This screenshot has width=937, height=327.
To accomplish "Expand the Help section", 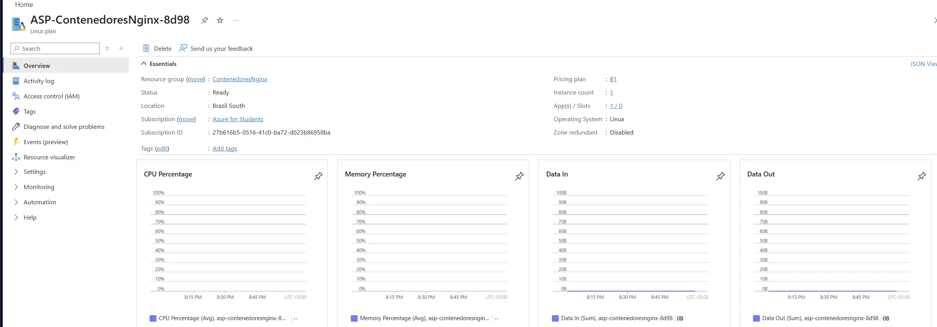I will (x=16, y=217).
